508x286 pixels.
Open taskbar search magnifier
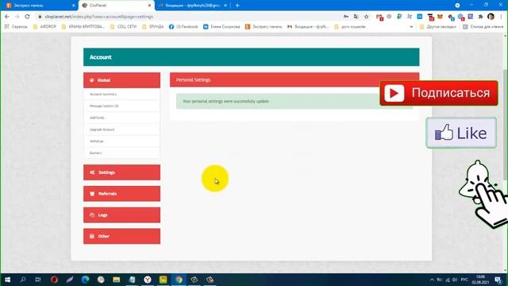[x=23, y=280]
